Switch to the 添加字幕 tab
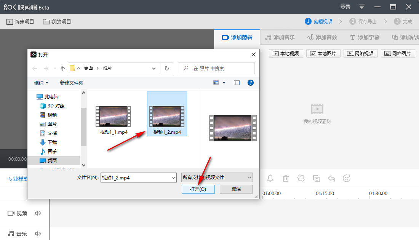This screenshot has width=419, height=240. click(365, 37)
